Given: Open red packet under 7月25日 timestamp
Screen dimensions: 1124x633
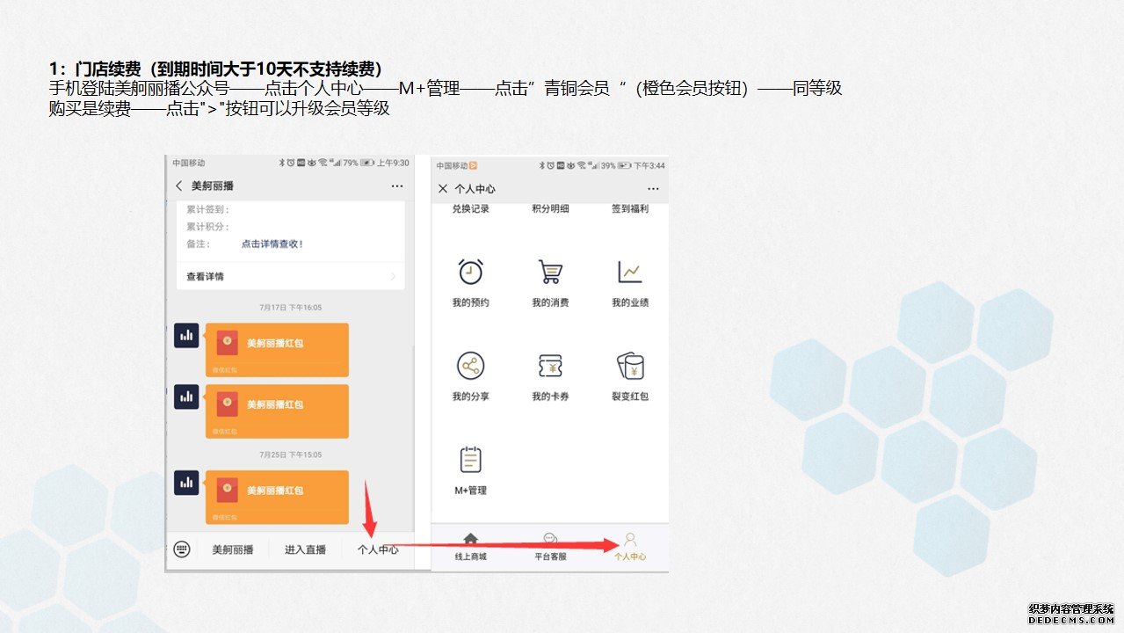Looking at the screenshot, I should (x=276, y=498).
